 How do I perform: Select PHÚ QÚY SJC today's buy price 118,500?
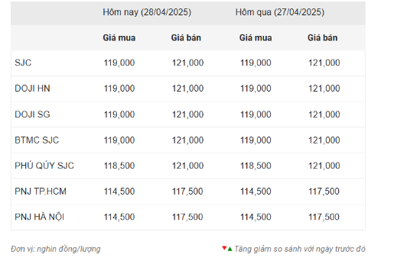click(119, 166)
